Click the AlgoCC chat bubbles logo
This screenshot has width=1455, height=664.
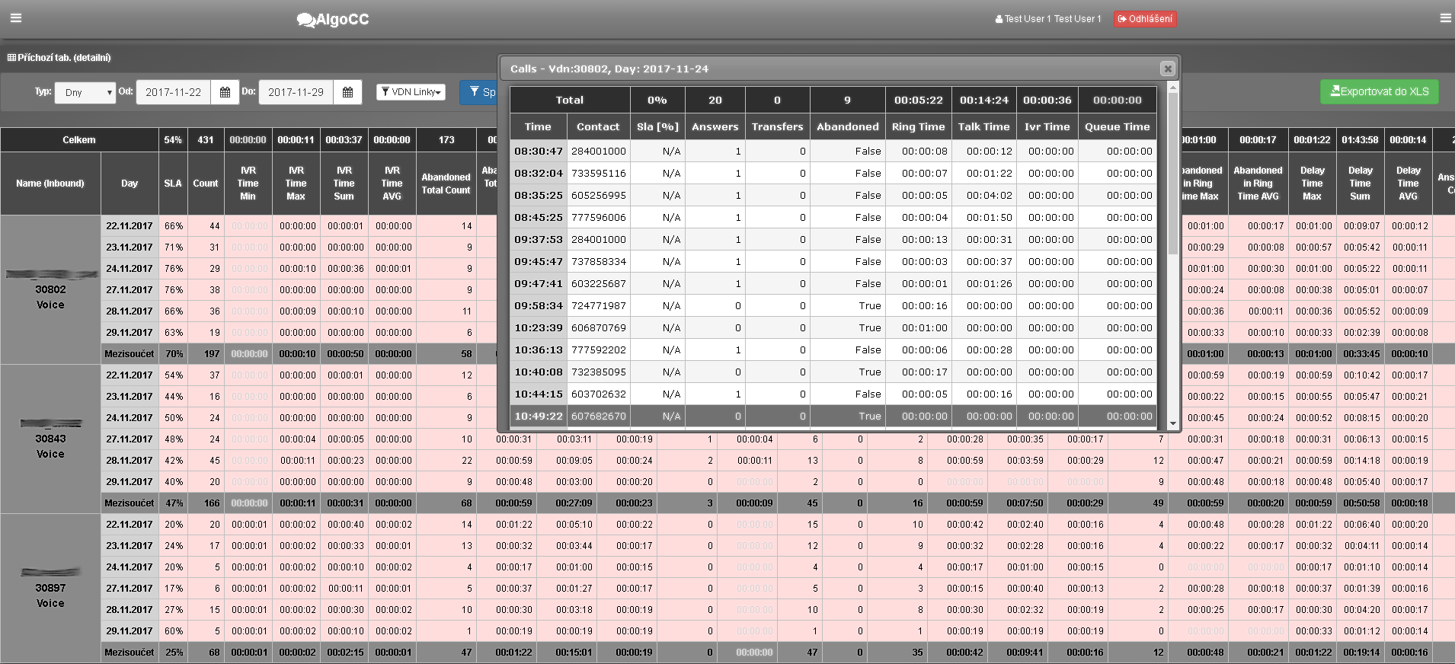(x=306, y=20)
